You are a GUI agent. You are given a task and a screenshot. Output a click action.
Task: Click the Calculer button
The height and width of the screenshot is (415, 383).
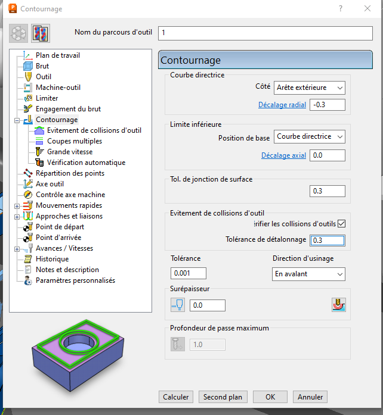click(x=176, y=397)
